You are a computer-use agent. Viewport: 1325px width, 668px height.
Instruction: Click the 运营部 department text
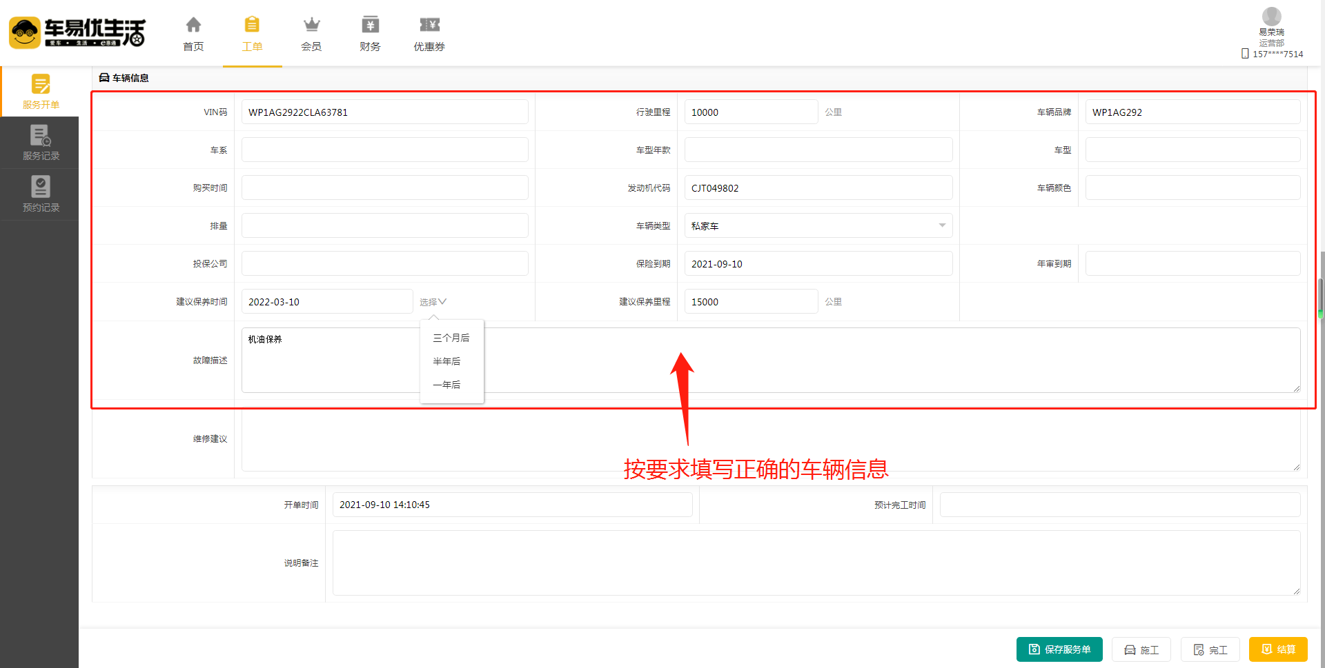coord(1271,43)
